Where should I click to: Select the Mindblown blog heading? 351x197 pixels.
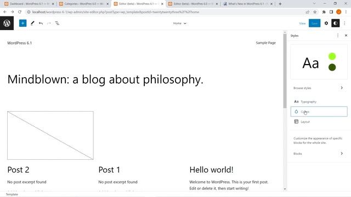[105, 79]
